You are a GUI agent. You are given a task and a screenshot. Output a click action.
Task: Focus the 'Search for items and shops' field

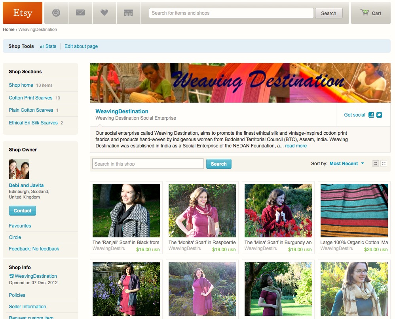coord(231,13)
